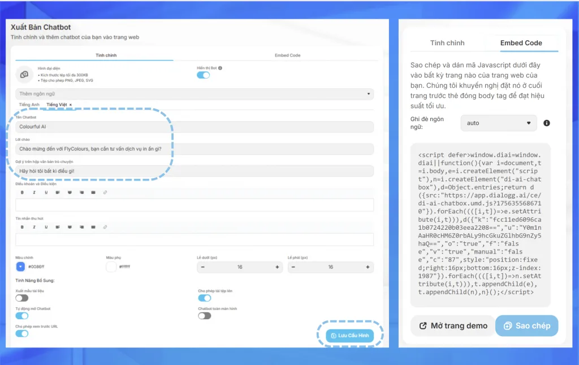
Task: Align left in Tin nhắn thu hút editor
Action: (58, 227)
